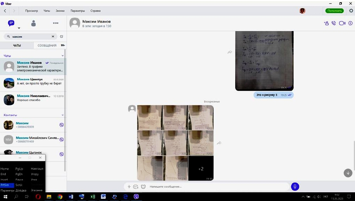Open the +2 more photos thumbnail
Viewport: 355px width, 201px height.
(201, 169)
